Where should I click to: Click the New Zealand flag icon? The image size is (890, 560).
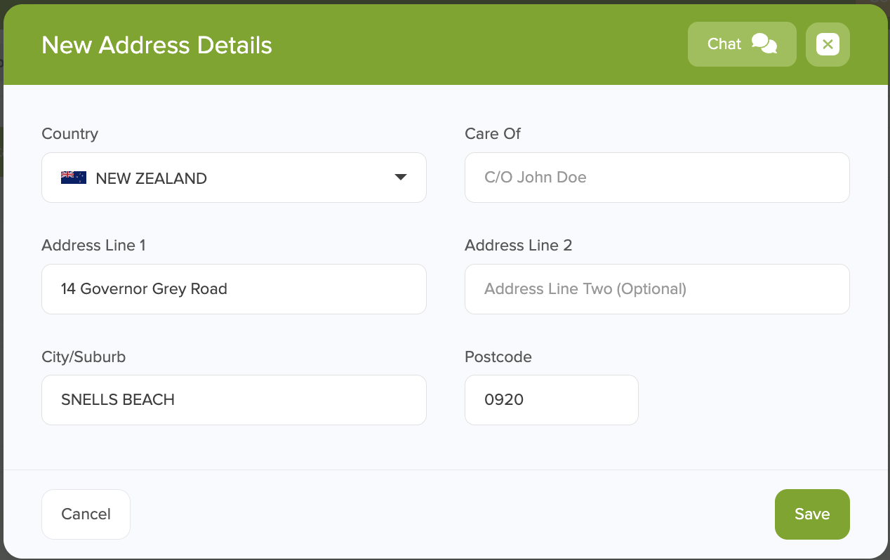(x=74, y=178)
